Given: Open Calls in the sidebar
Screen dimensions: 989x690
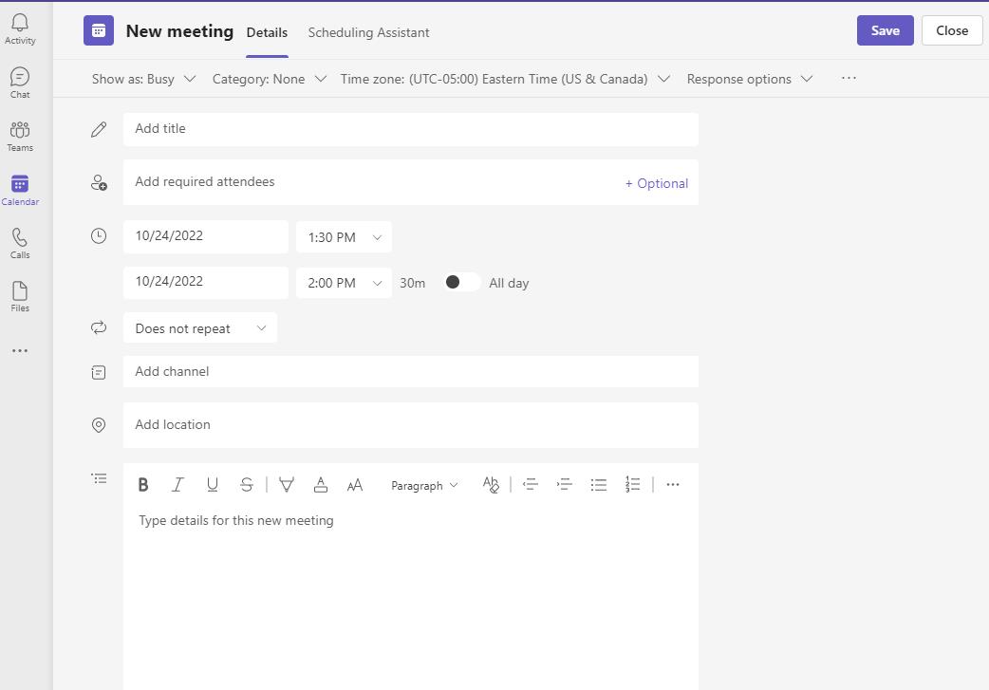Looking at the screenshot, I should pos(20,243).
